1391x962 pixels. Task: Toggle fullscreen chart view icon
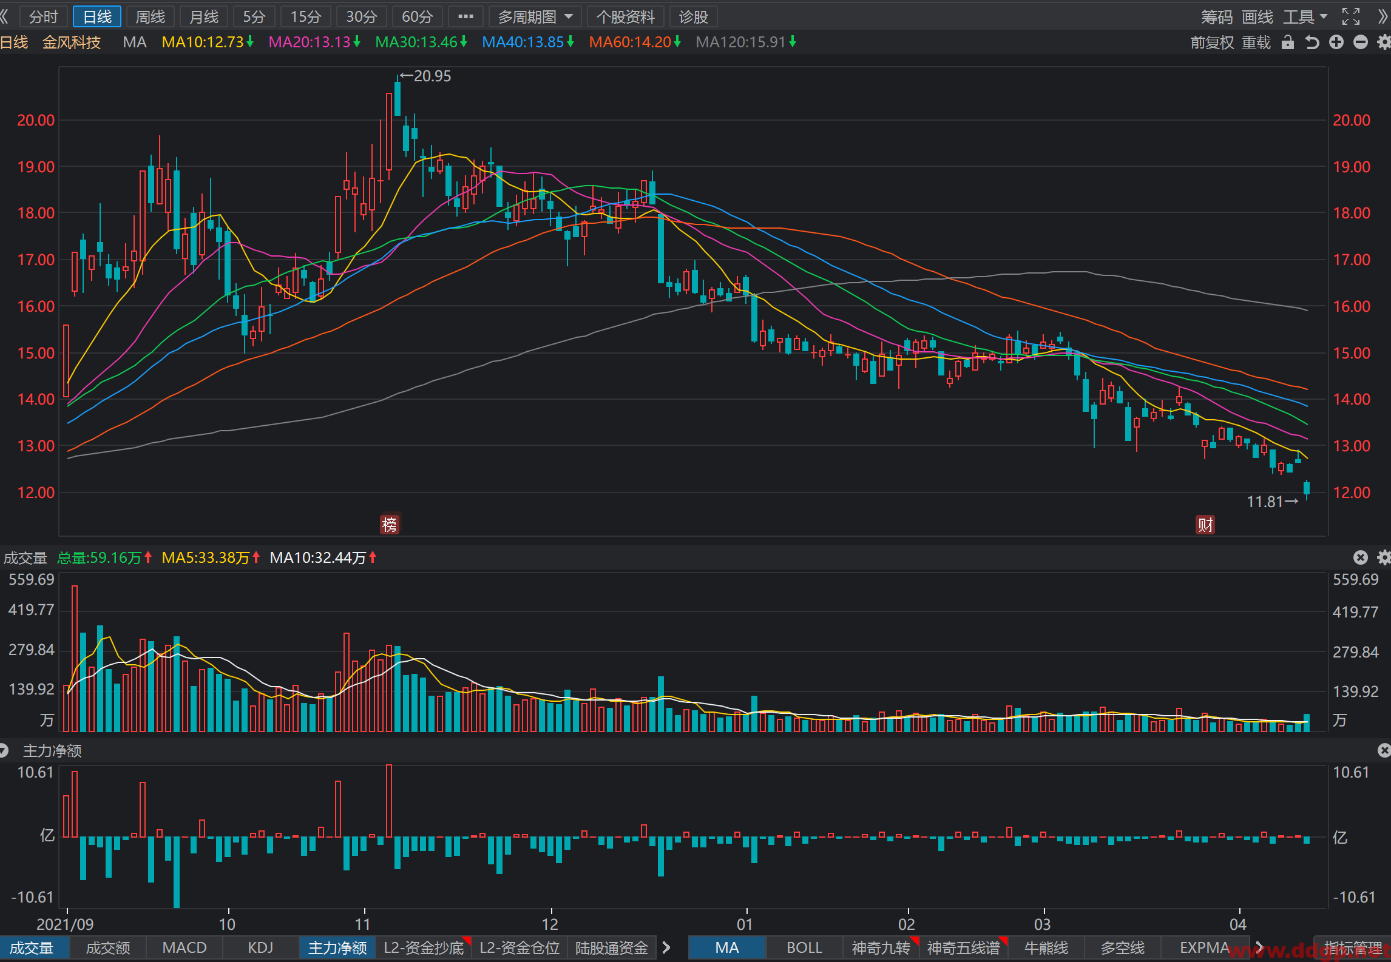[1351, 16]
